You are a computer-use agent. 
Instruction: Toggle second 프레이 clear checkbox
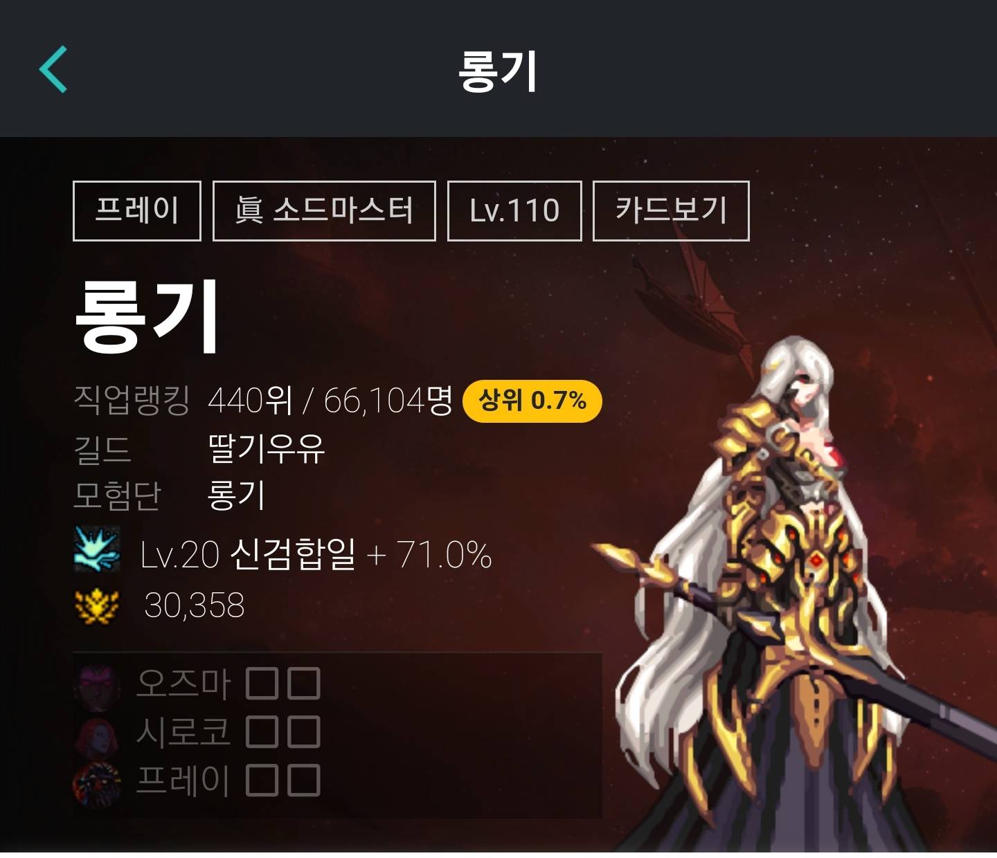304,781
